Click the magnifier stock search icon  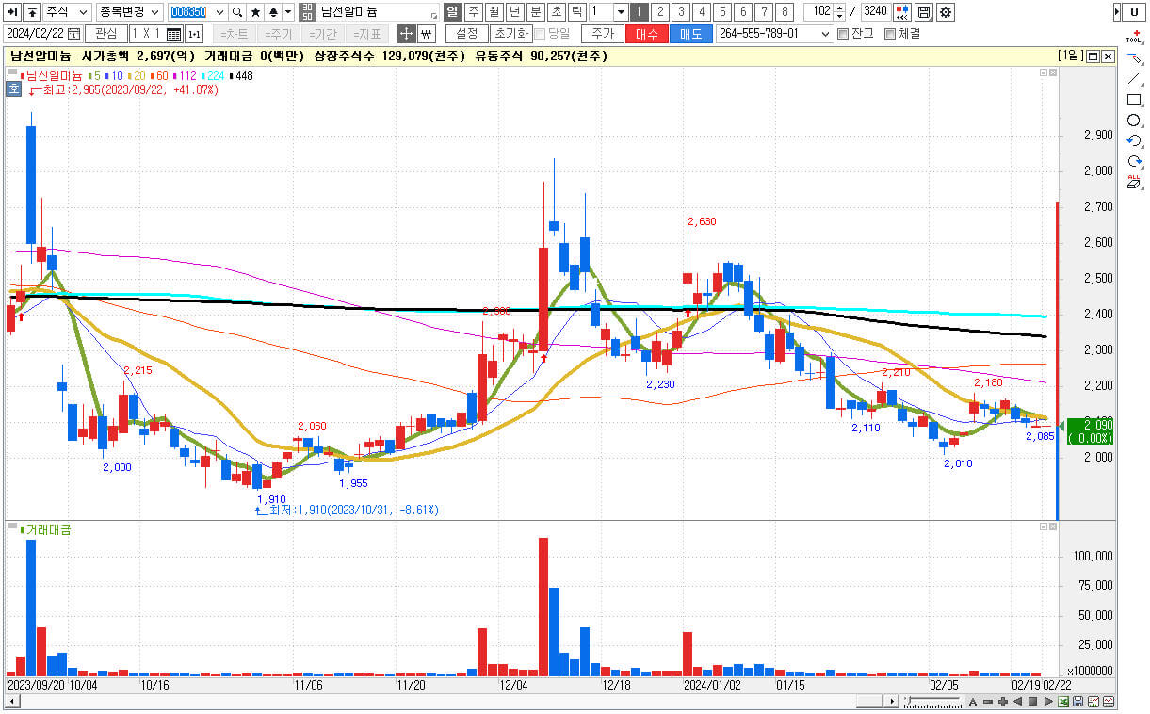pos(237,12)
